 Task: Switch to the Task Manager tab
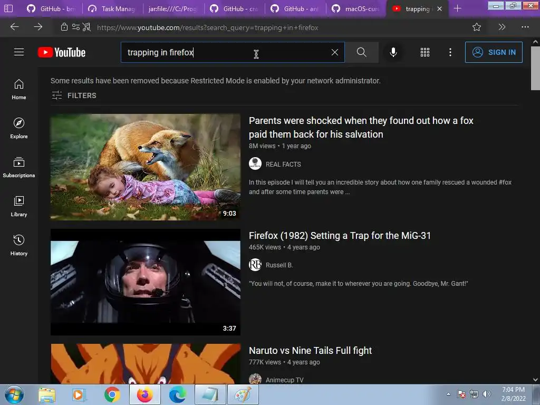point(113,8)
